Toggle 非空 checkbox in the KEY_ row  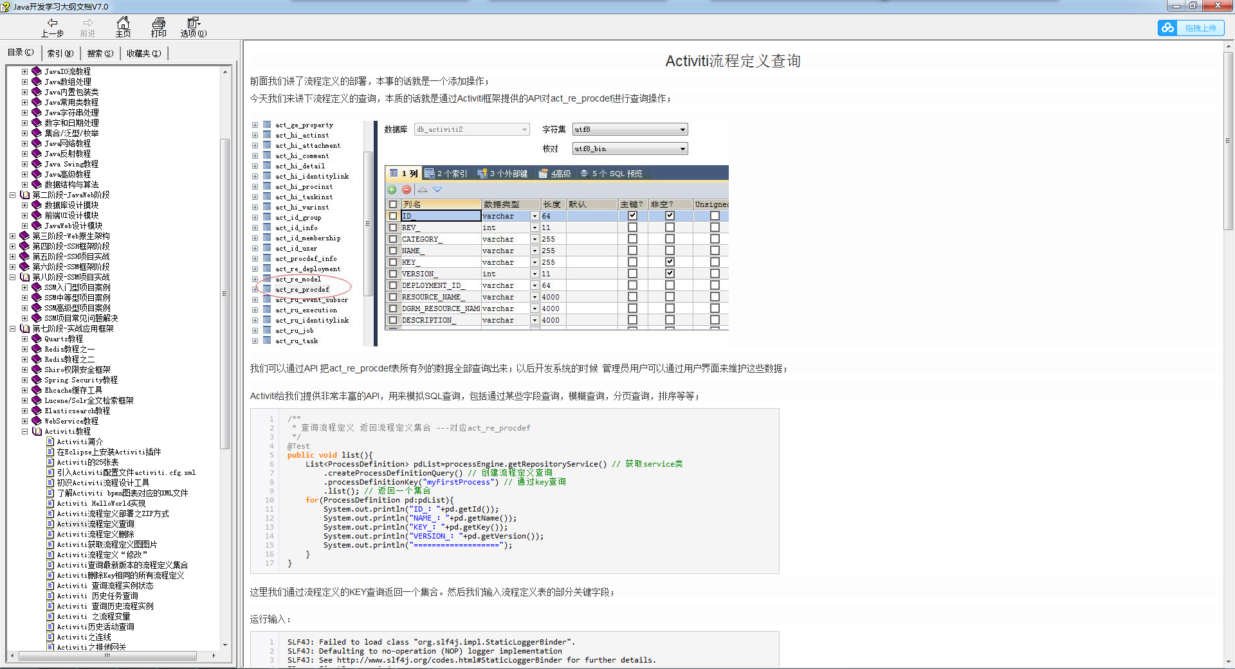(x=670, y=262)
